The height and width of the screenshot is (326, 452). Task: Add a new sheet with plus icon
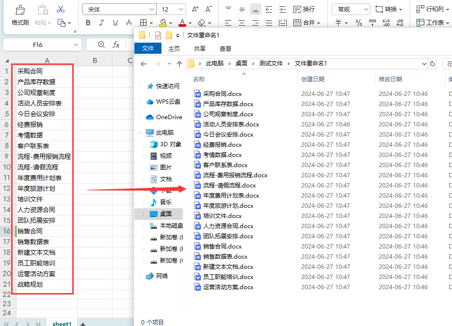83,324
